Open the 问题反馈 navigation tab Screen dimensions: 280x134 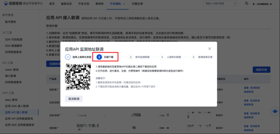(137, 4)
